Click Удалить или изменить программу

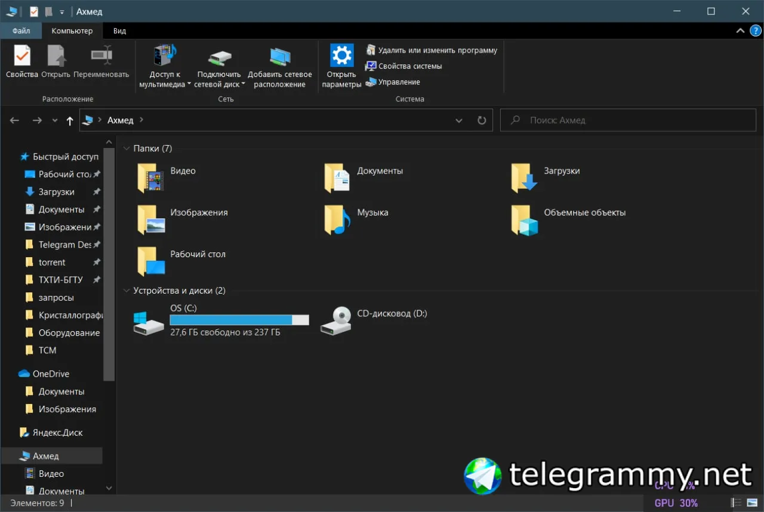tap(431, 50)
